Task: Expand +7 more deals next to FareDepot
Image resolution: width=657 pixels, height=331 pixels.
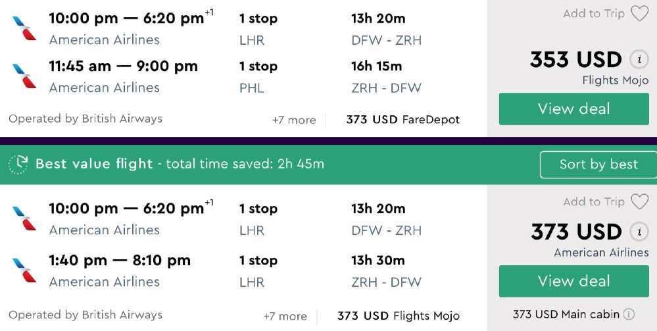Action: click(294, 120)
